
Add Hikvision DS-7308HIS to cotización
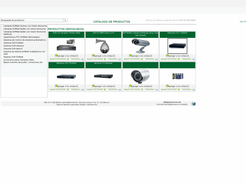(177, 56)
